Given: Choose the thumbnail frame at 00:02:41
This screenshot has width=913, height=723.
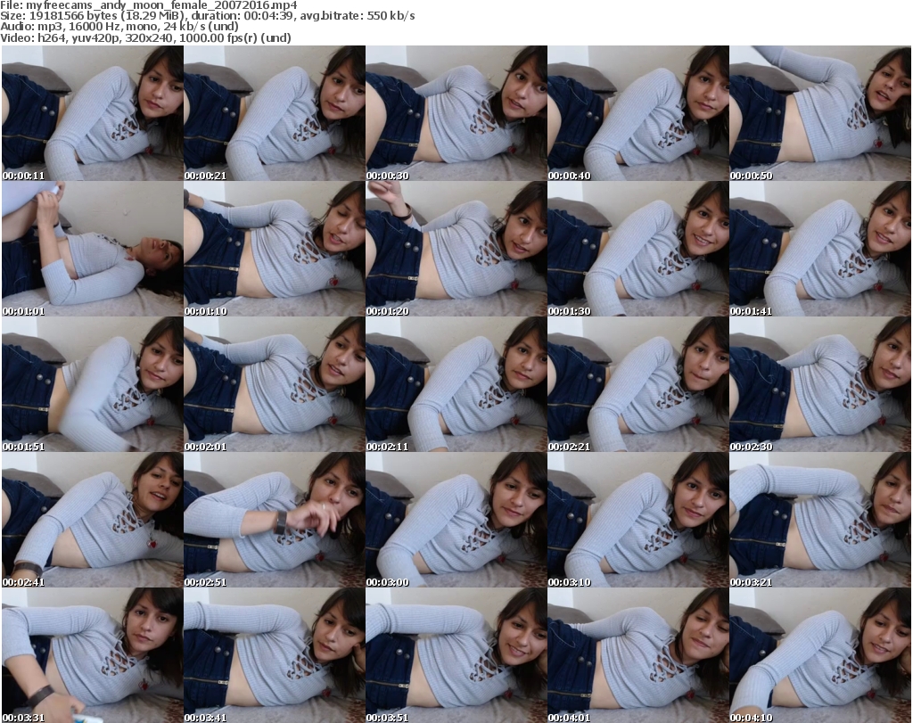Looking at the screenshot, I should 93,520.
